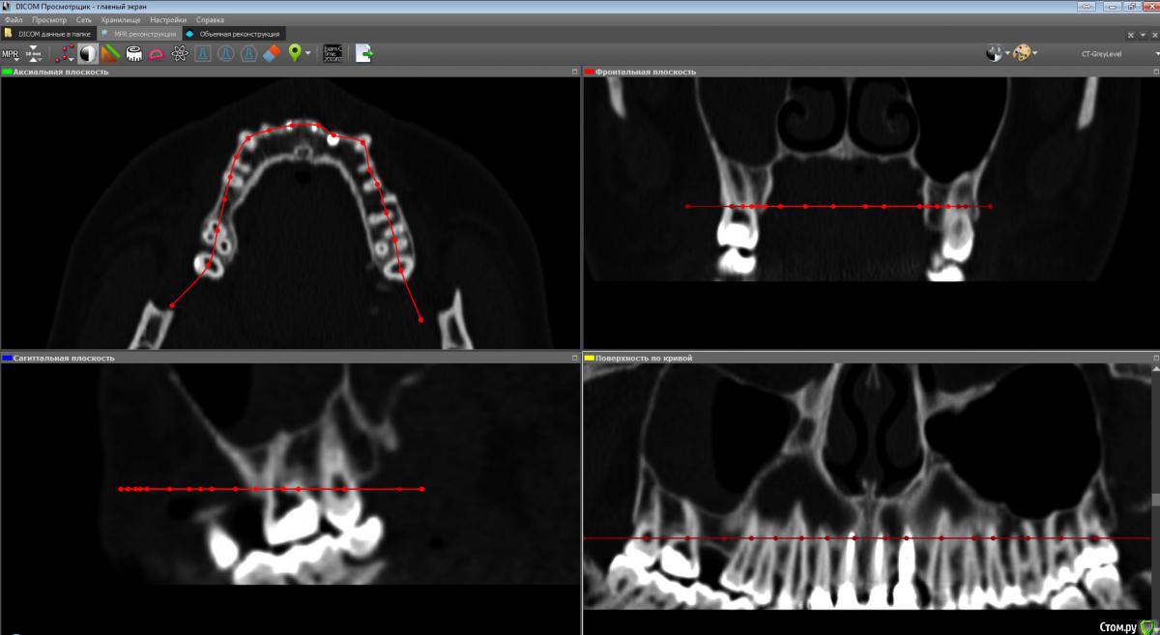Toggle the exam info overlay icon
The height and width of the screenshot is (635, 1160).
tap(333, 54)
